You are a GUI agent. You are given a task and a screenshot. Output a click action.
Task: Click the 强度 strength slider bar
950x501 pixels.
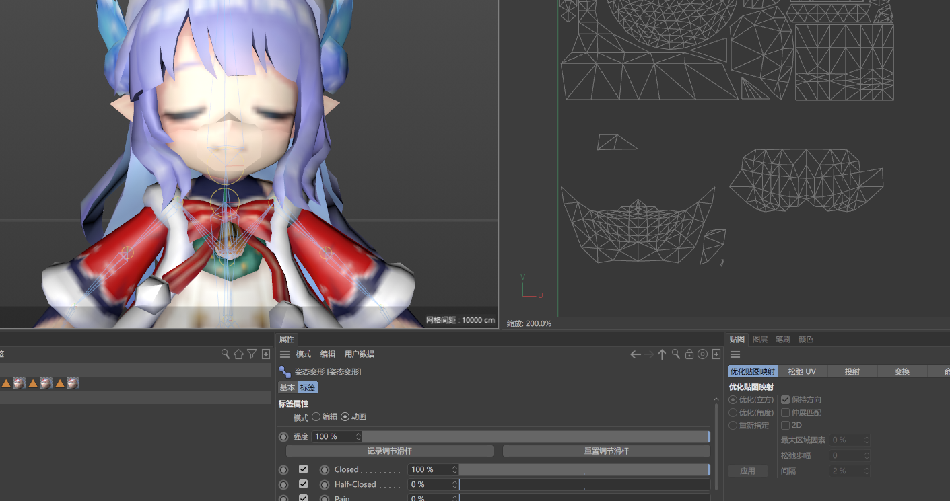[536, 437]
